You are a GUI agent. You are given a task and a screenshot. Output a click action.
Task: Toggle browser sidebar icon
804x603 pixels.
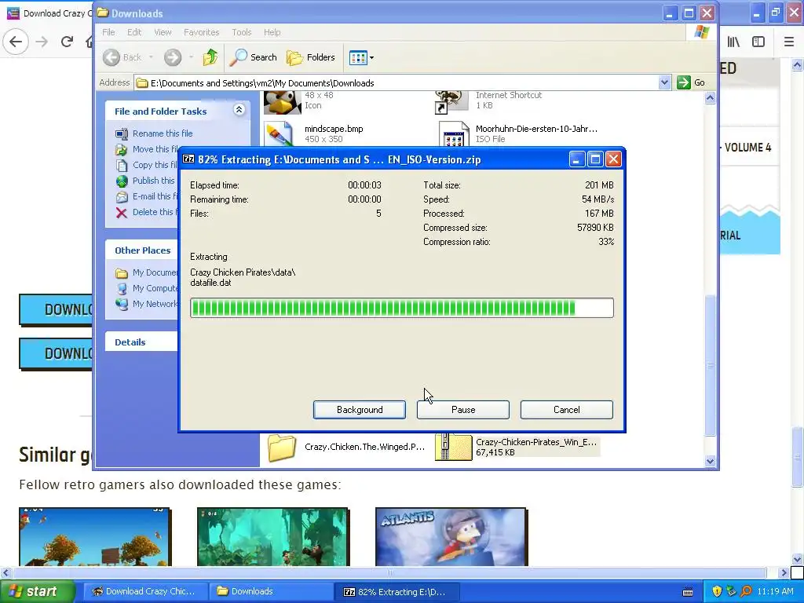(x=758, y=42)
